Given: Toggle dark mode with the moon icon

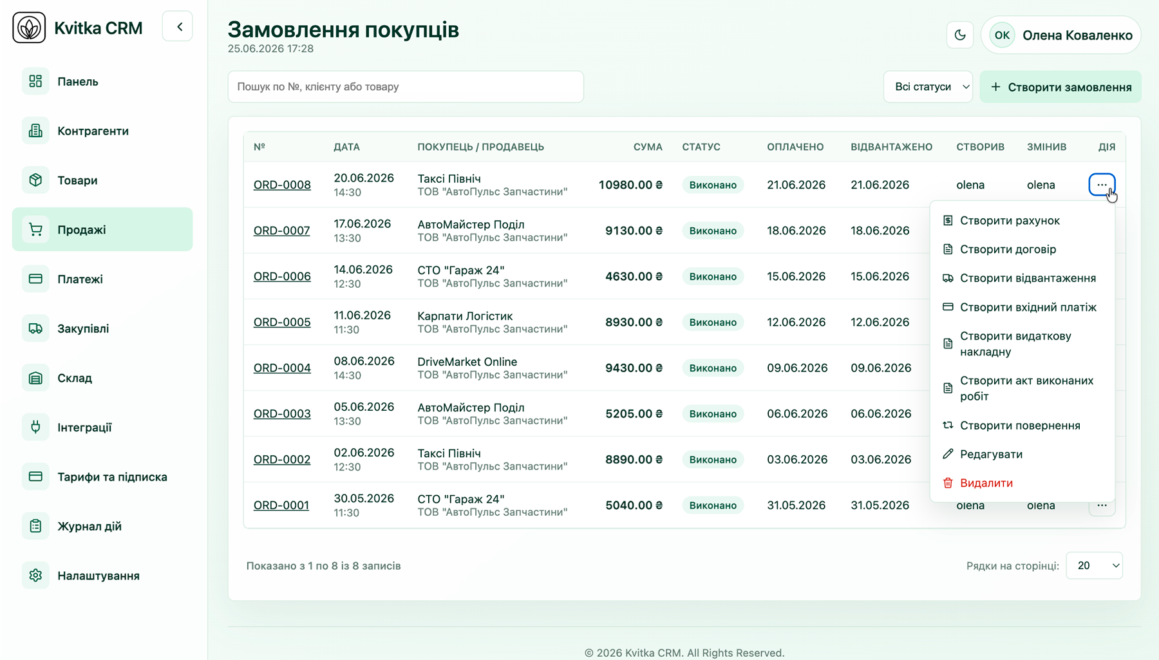Looking at the screenshot, I should tap(960, 35).
